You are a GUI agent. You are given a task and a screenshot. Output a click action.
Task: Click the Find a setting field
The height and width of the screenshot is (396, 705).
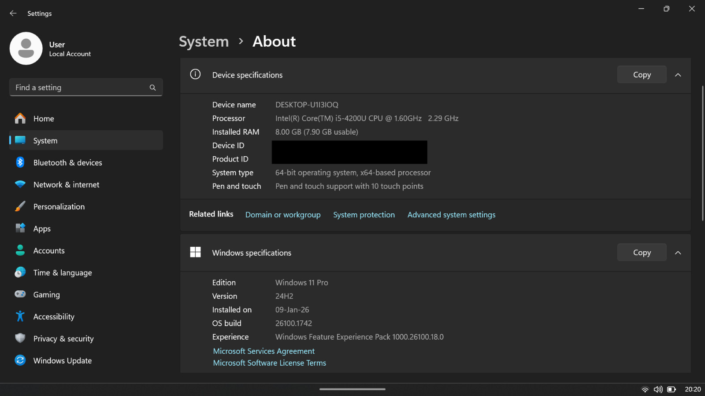coord(86,87)
